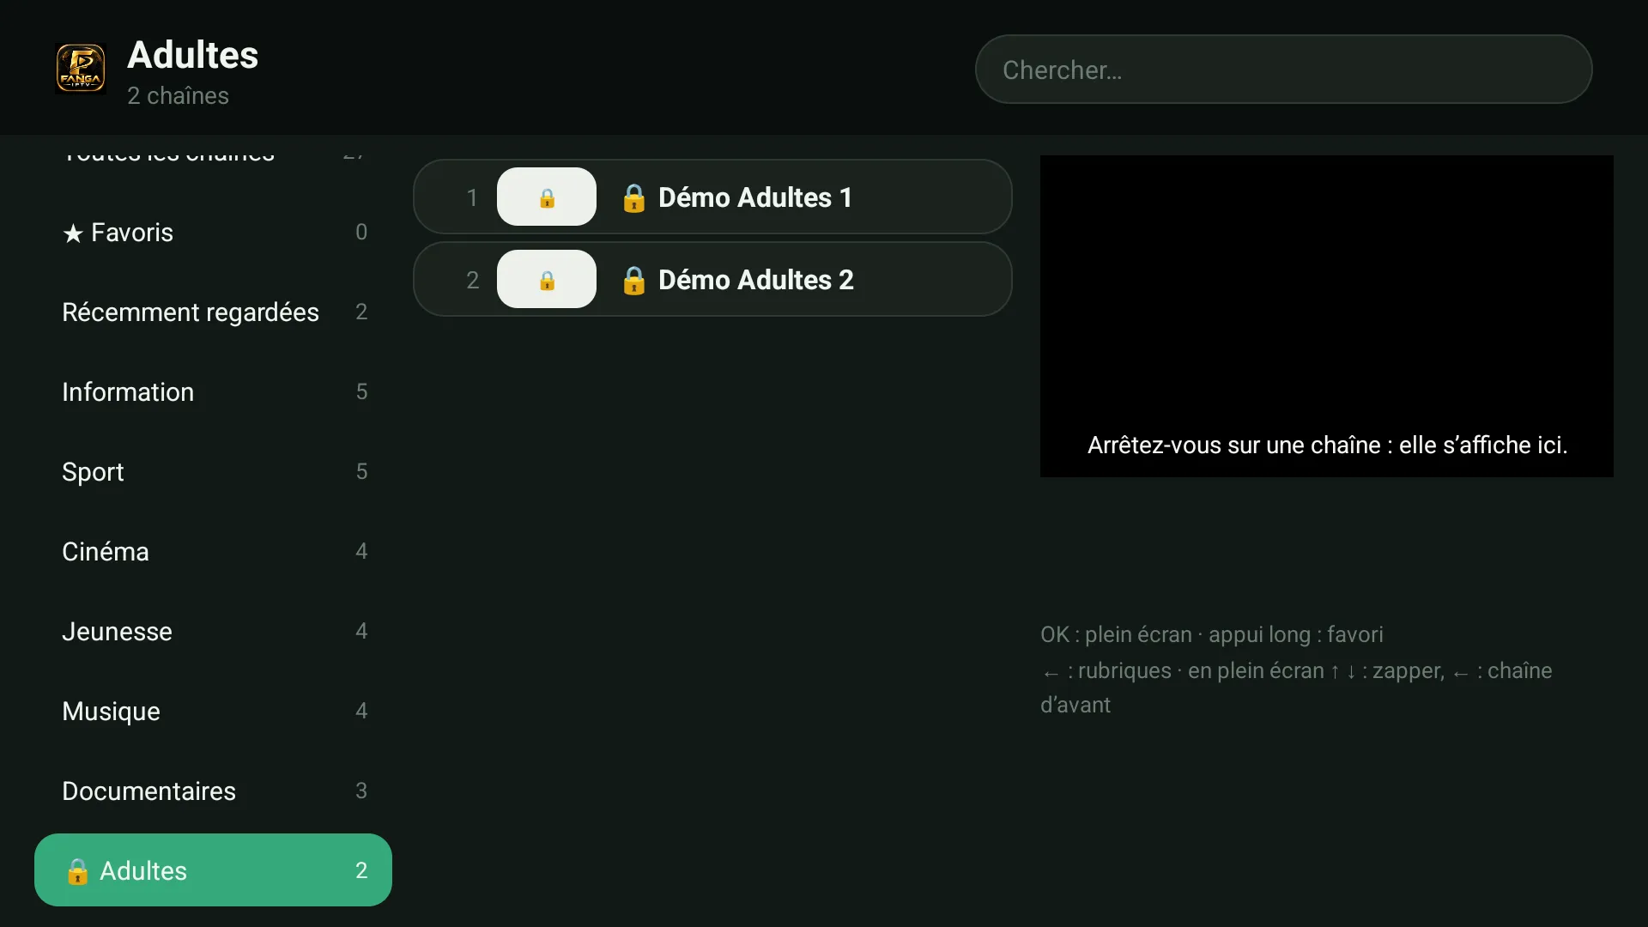Click the hint 'OK : plein écran · appui long : favori'
1648x927 pixels.
point(1211,634)
